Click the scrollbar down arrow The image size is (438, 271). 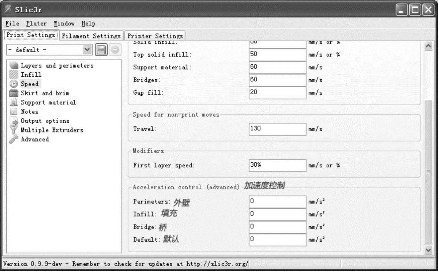pyautogui.click(x=428, y=249)
